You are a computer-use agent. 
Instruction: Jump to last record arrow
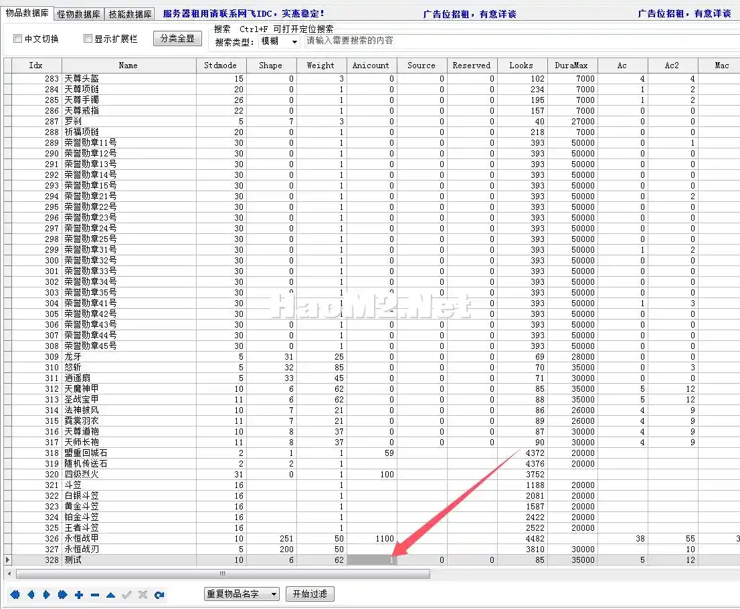click(62, 594)
